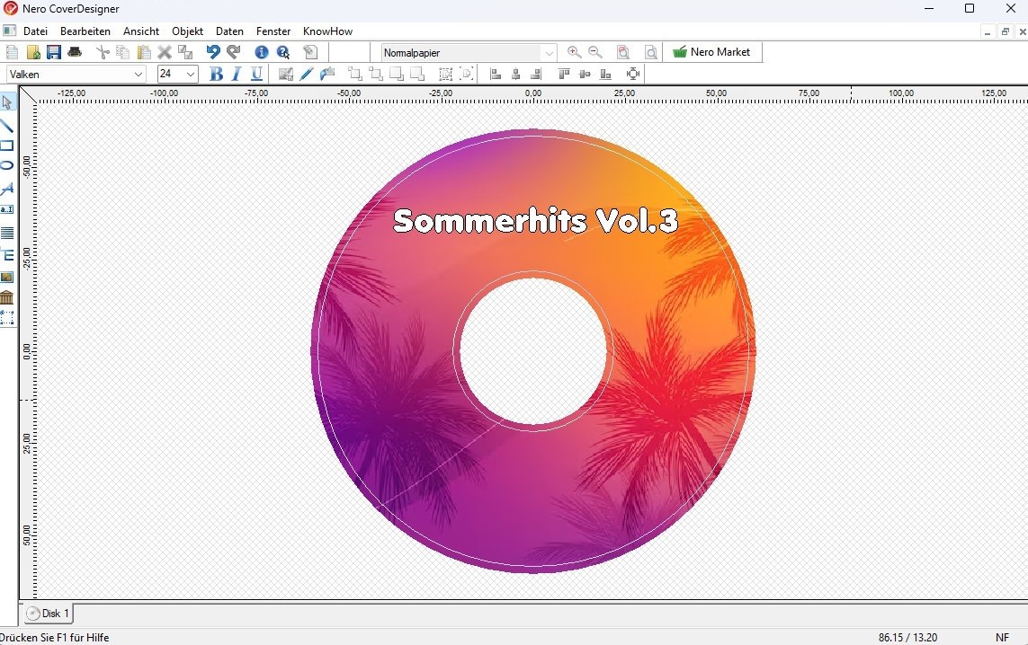
Task: Zoom in using the magnifier plus icon
Action: pos(574,52)
